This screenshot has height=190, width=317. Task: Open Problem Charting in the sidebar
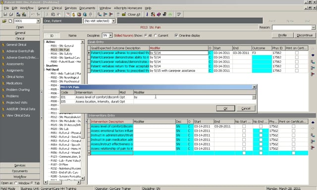click(18, 90)
